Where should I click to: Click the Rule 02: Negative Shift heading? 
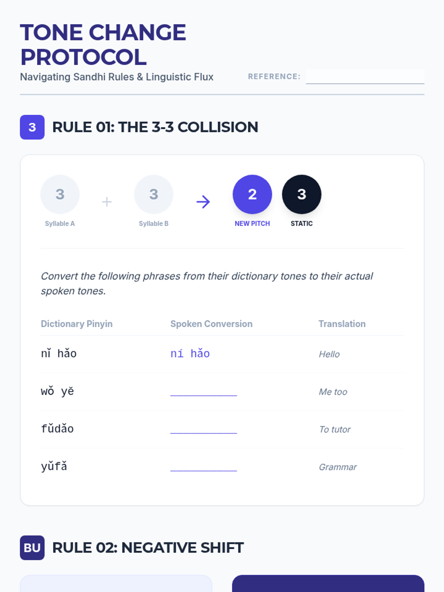(148, 548)
